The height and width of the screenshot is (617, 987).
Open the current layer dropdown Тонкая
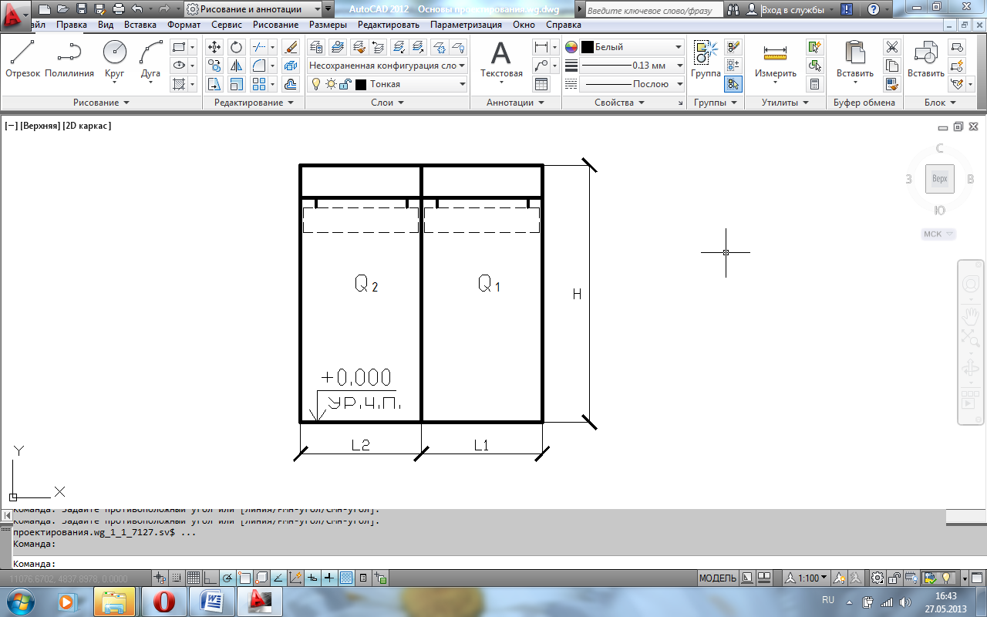[388, 84]
